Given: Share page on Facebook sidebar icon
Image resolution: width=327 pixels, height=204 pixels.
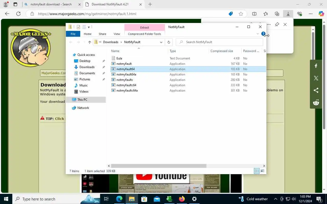Looking at the screenshot, I should [x=316, y=66].
